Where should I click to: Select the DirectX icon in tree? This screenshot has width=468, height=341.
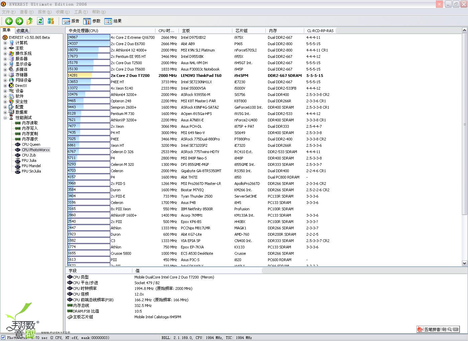point(11,86)
